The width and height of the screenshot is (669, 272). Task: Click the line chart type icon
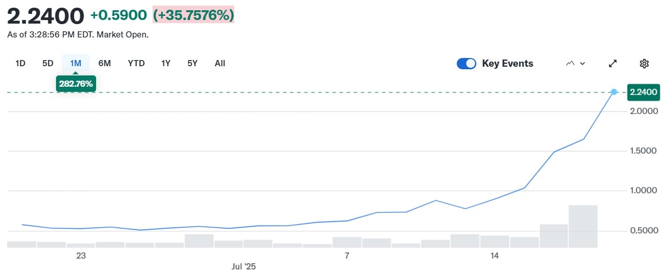pyautogui.click(x=570, y=64)
